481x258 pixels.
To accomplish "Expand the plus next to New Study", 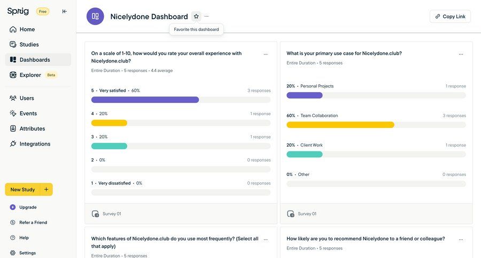I will [46, 190].
